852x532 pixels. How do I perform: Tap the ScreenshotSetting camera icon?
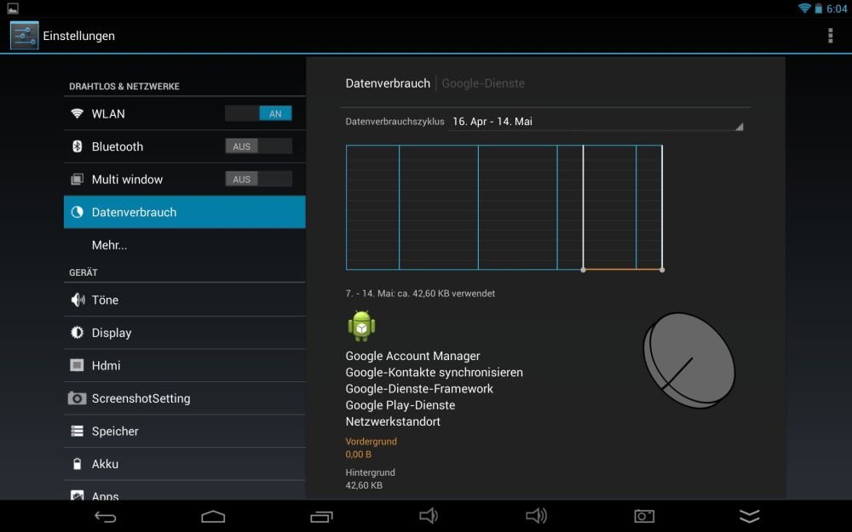pyautogui.click(x=78, y=398)
